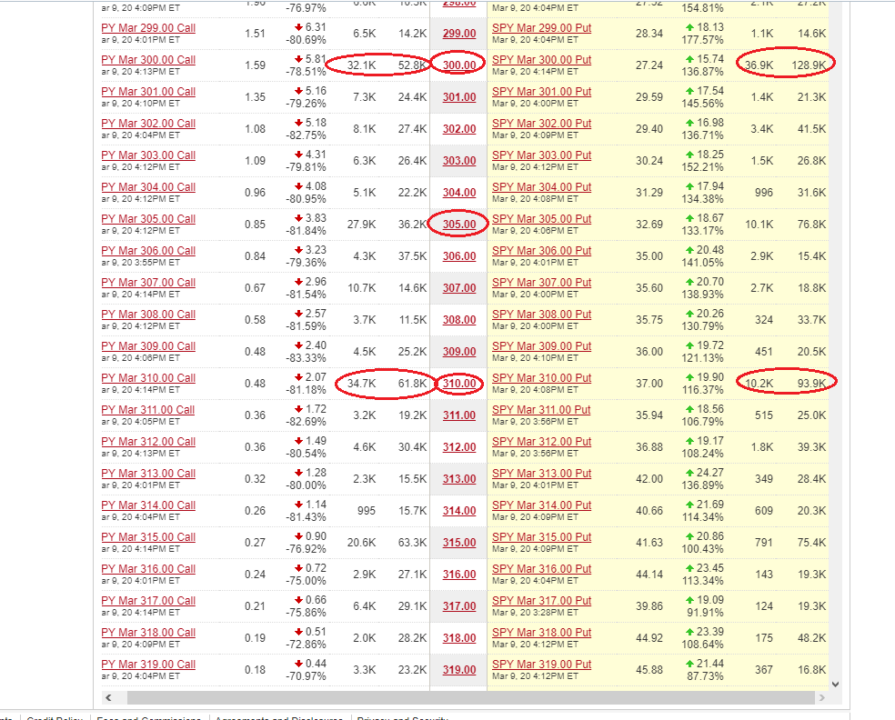Image resolution: width=895 pixels, height=720 pixels.
Task: Click the 310 Call volume 34.7K
Action: pos(361,384)
